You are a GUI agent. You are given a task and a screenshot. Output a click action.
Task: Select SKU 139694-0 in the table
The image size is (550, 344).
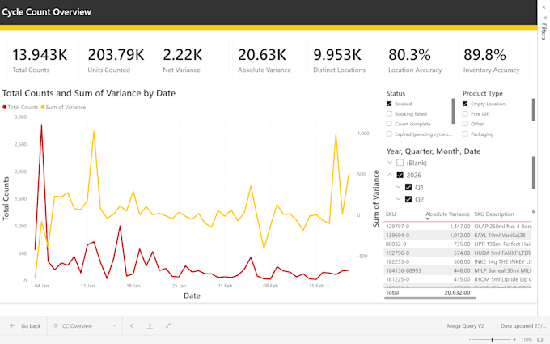(x=397, y=236)
